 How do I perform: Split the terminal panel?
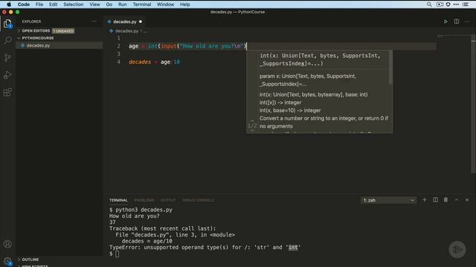tap(435, 200)
